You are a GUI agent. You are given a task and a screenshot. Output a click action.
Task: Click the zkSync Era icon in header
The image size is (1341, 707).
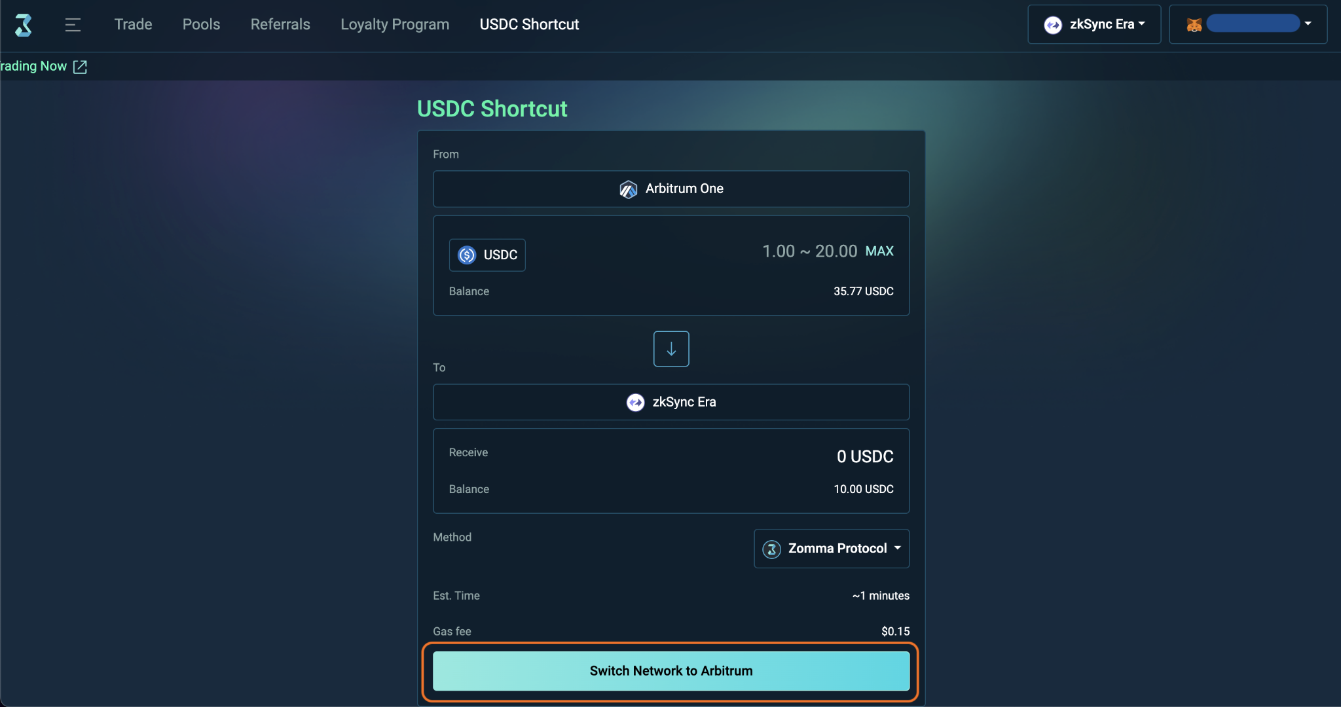click(x=1053, y=25)
